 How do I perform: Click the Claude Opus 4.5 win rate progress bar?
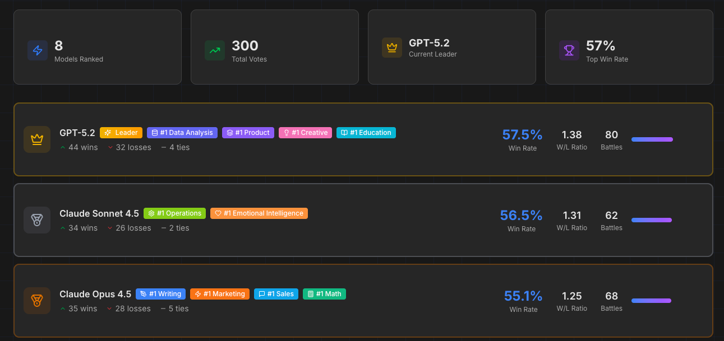click(651, 301)
